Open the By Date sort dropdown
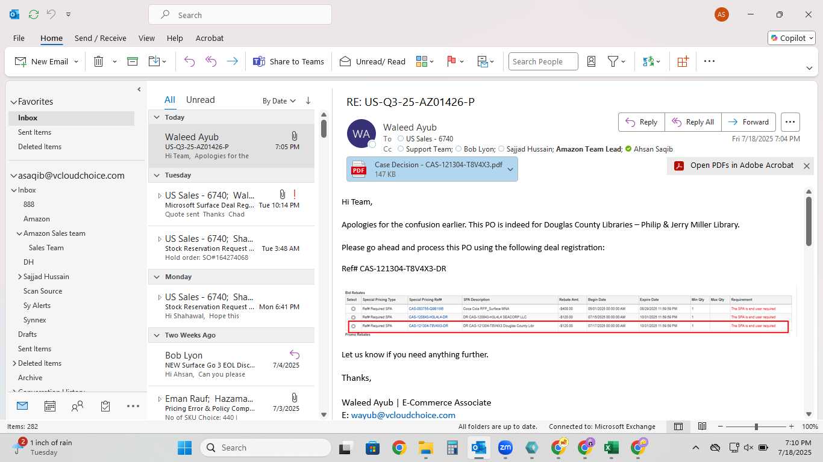 coord(279,100)
